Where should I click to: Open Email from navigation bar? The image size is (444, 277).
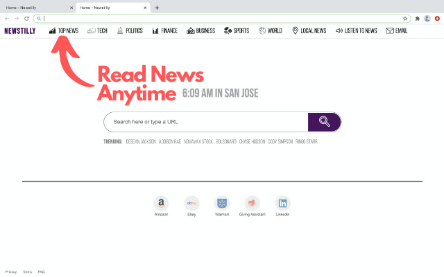click(396, 30)
